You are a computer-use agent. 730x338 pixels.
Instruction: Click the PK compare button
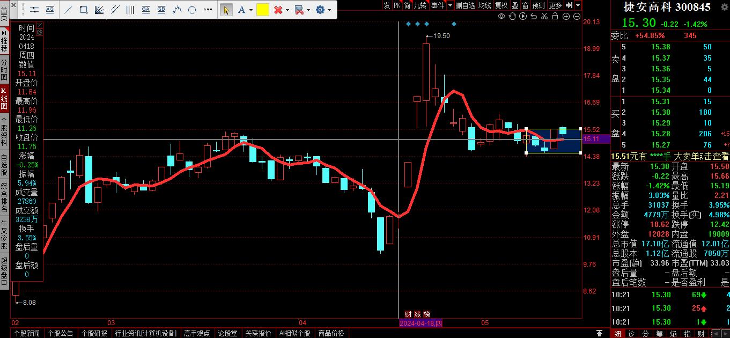(x=397, y=5)
